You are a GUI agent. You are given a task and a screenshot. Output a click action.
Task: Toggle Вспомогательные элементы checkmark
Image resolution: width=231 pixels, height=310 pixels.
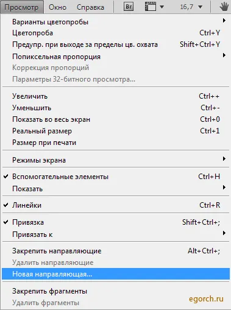(116, 177)
